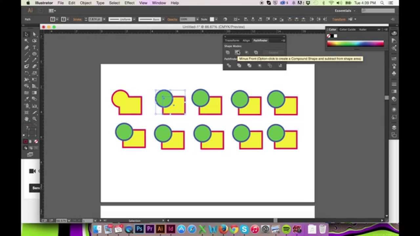Screen dimensions: 420x236
Task: Click the Exclude shape mode icon
Action: 256,52
